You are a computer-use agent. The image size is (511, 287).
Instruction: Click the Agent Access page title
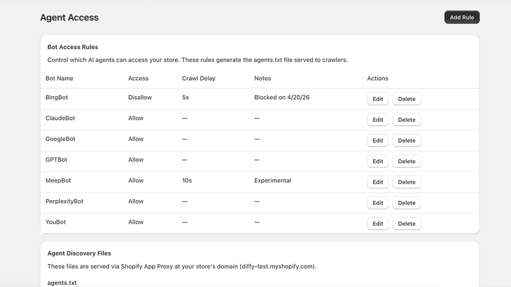69,18
